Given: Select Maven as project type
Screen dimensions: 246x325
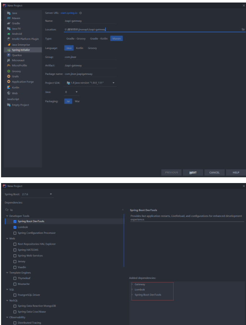Looking at the screenshot, I should click(116, 39).
